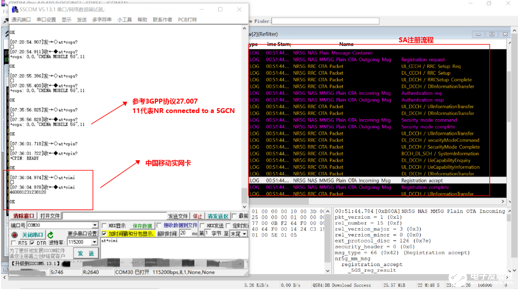
Task: Open 帮助 menu
Action: coord(142,20)
